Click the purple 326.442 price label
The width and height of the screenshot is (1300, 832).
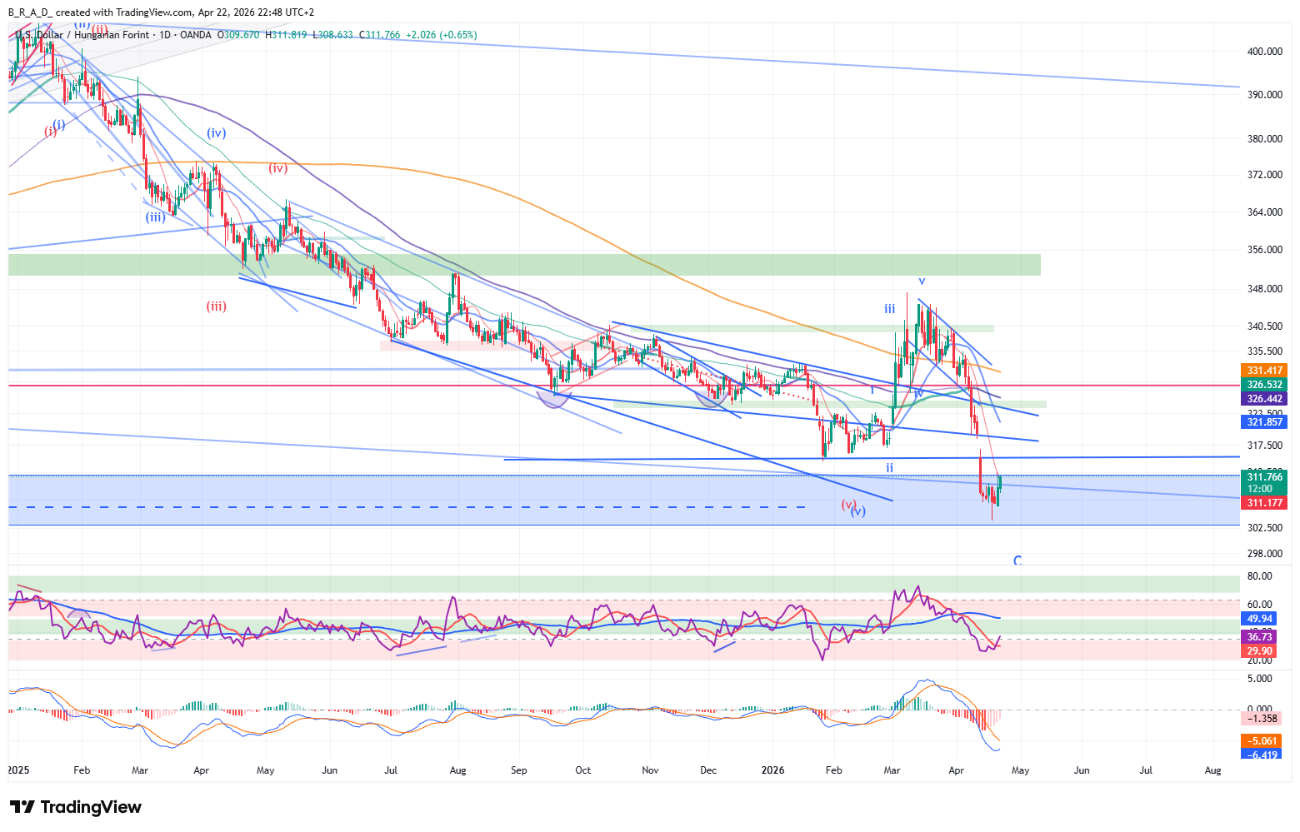1264,399
